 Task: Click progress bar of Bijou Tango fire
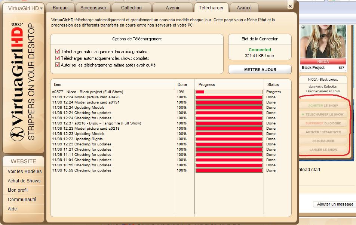point(229,123)
